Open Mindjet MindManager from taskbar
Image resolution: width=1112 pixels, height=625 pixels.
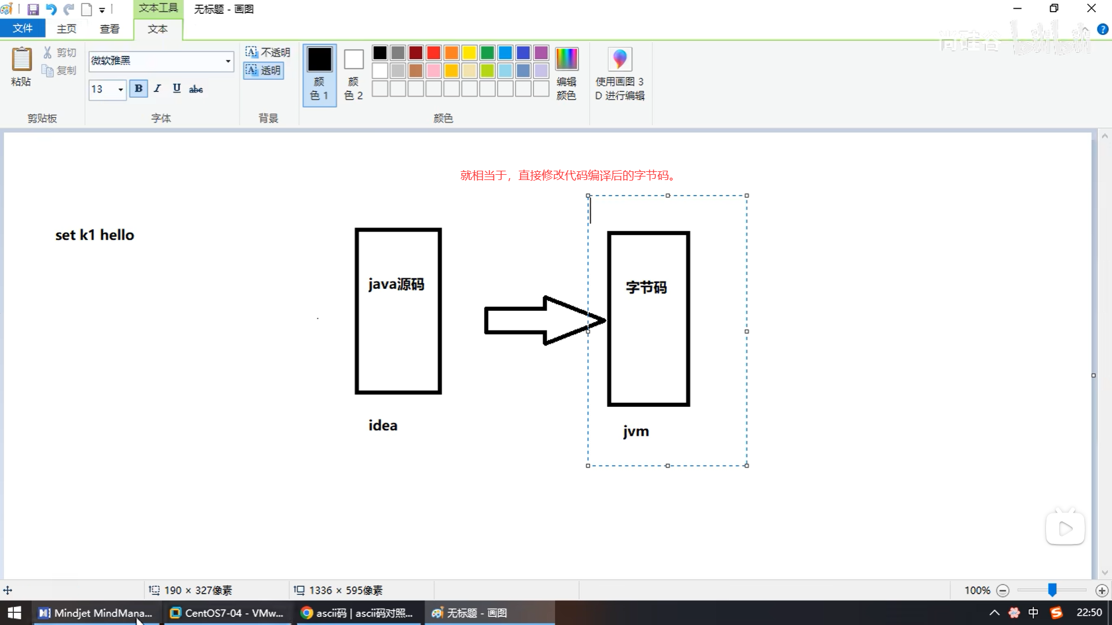(96, 613)
